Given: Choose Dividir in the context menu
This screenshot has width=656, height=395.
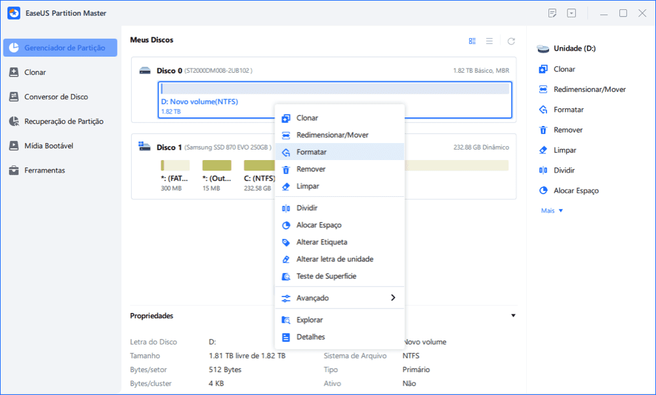Looking at the screenshot, I should (x=339, y=208).
